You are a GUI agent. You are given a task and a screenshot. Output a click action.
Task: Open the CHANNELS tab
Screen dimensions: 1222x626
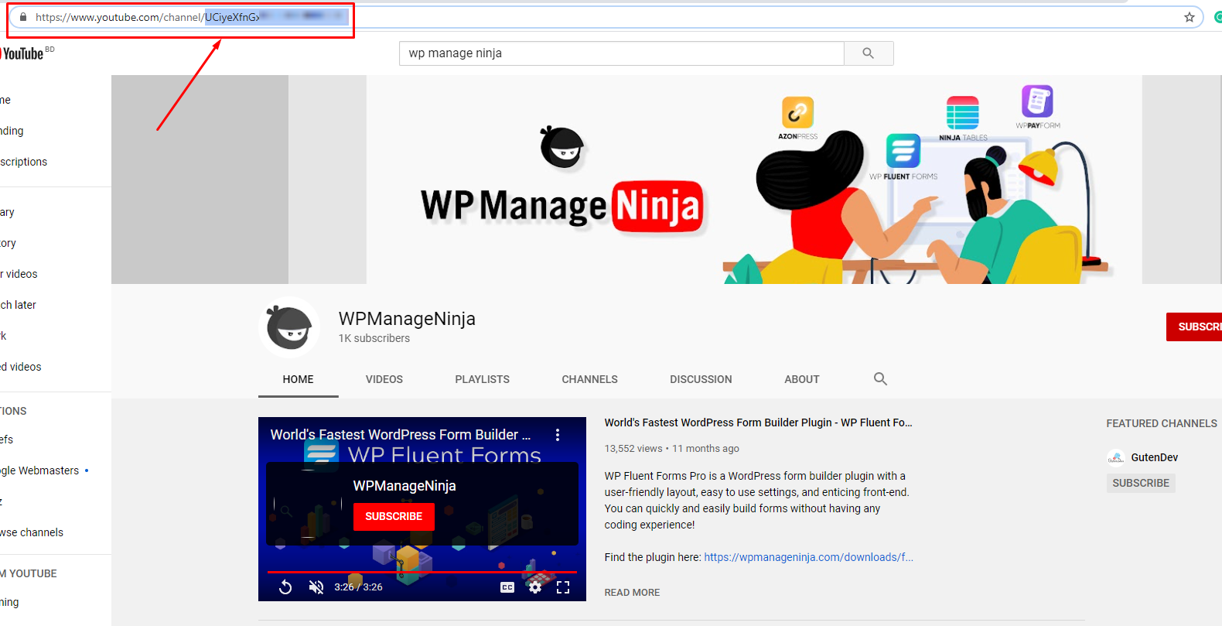click(590, 379)
